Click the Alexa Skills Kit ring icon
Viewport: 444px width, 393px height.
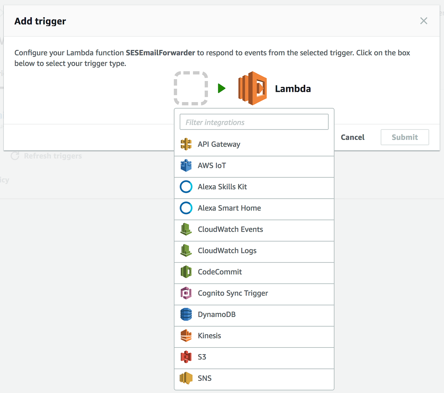click(x=186, y=187)
